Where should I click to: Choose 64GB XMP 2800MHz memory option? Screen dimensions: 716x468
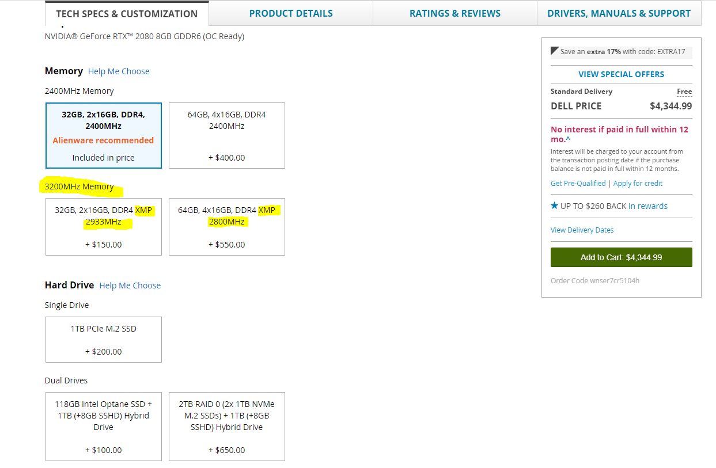[227, 227]
